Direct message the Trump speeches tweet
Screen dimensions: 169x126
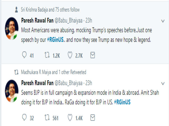[92, 55]
